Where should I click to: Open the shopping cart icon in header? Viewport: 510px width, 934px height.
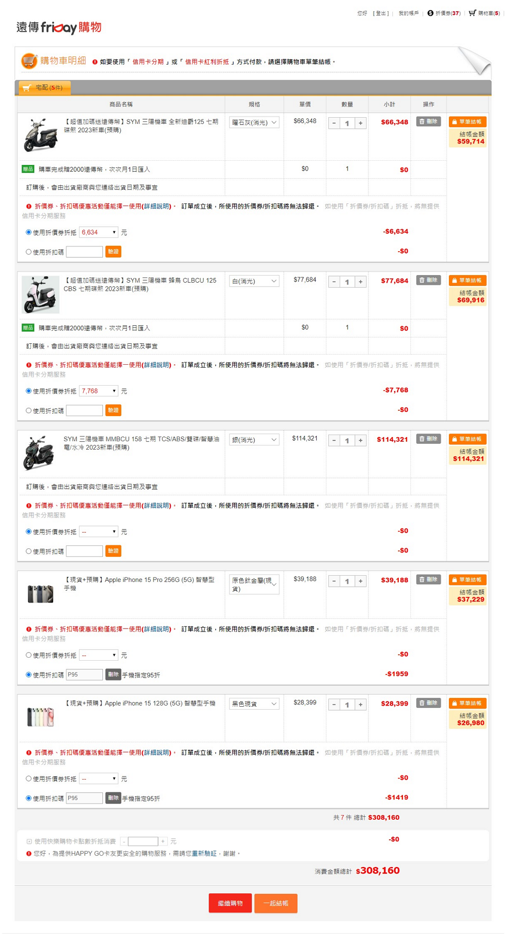pos(472,13)
